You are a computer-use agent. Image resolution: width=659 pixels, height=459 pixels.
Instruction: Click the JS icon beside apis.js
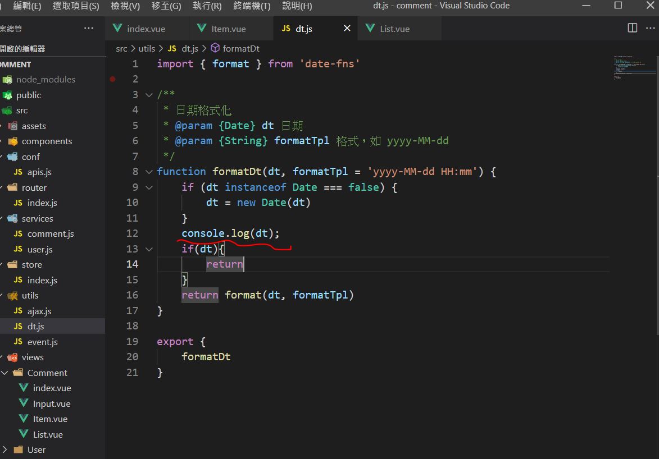[18, 172]
